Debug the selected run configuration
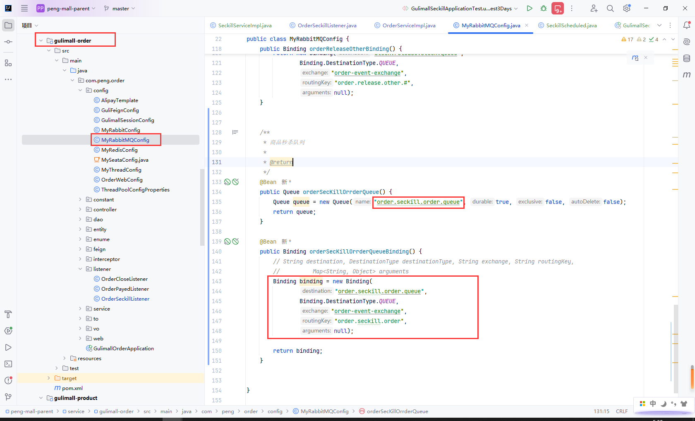695x421 pixels. click(x=544, y=8)
